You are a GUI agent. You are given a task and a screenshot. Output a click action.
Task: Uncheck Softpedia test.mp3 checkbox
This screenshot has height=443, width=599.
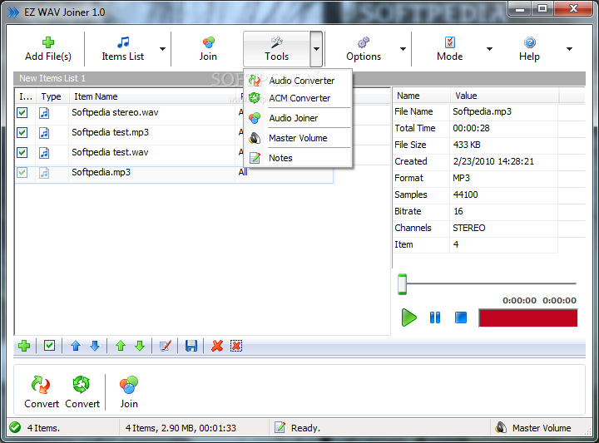pyautogui.click(x=22, y=132)
